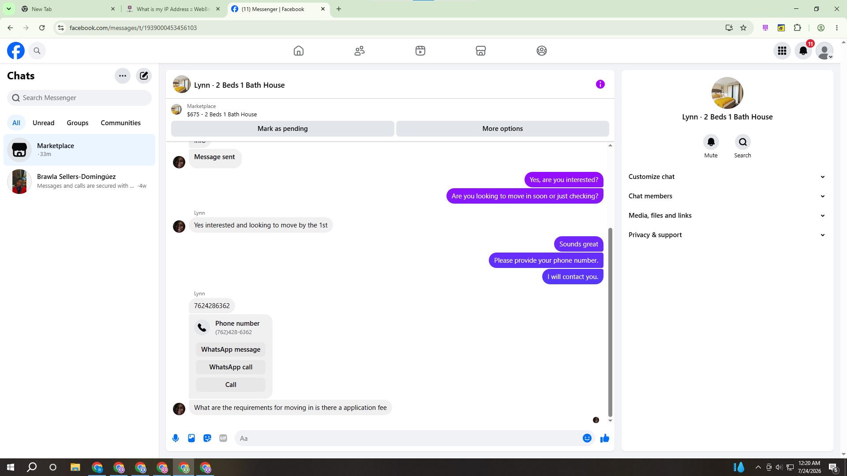
Task: Bookmark this page with star icon
Action: coord(743,28)
